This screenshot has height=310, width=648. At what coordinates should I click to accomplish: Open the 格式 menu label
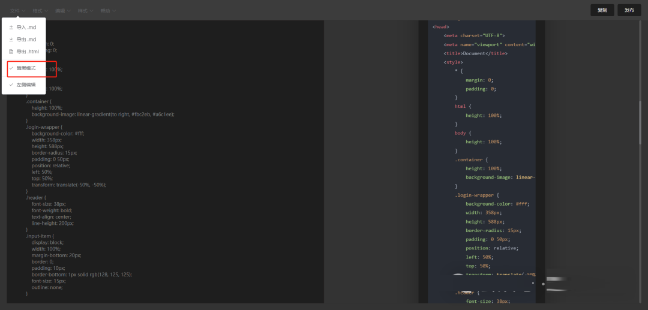(37, 11)
